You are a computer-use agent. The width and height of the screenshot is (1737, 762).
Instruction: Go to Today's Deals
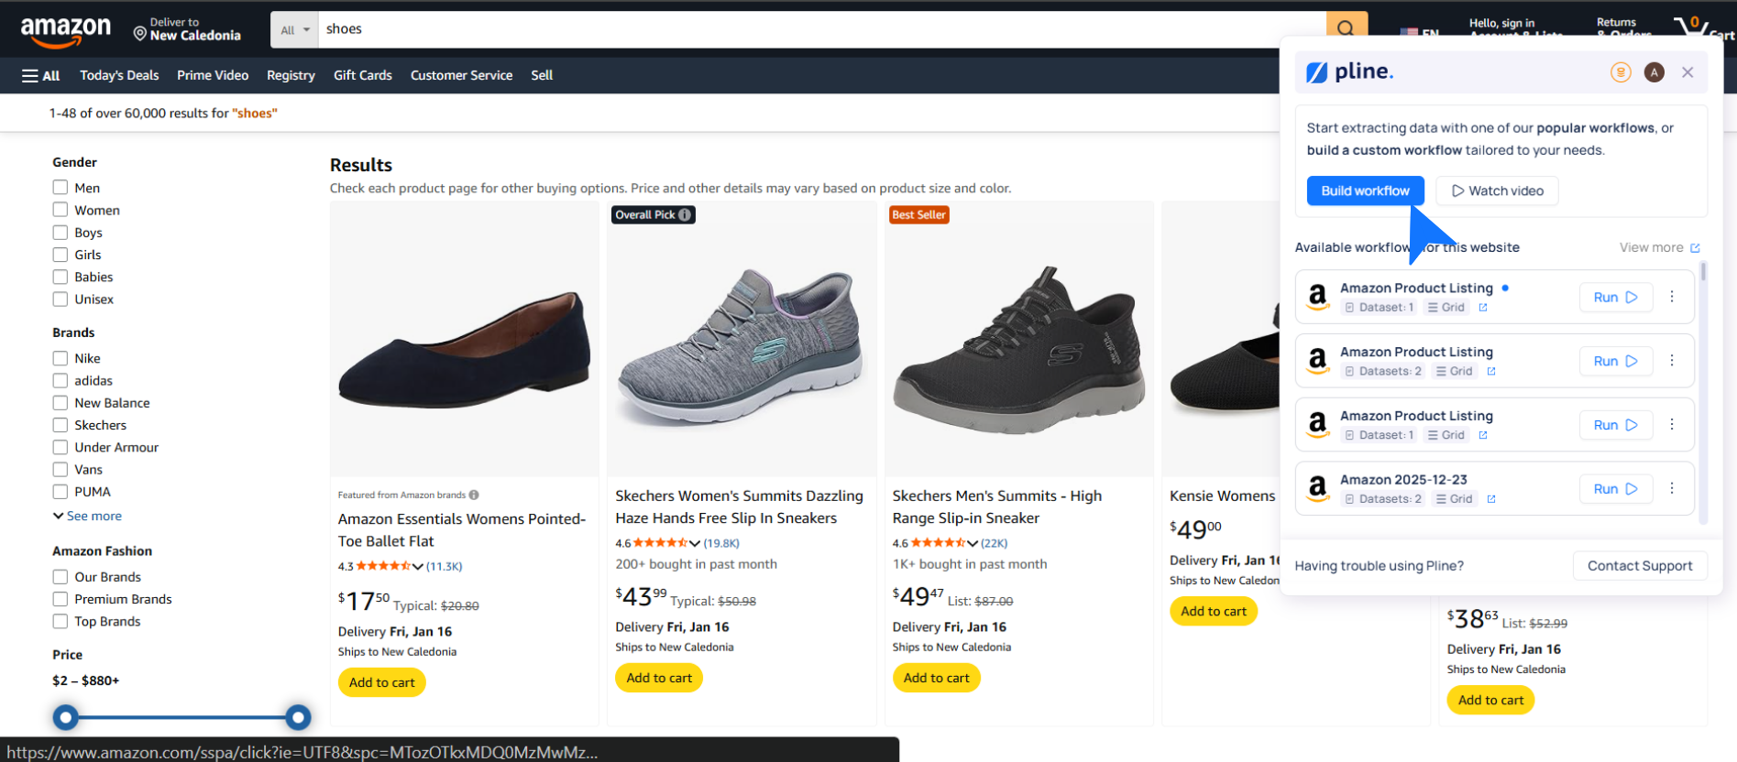point(119,75)
